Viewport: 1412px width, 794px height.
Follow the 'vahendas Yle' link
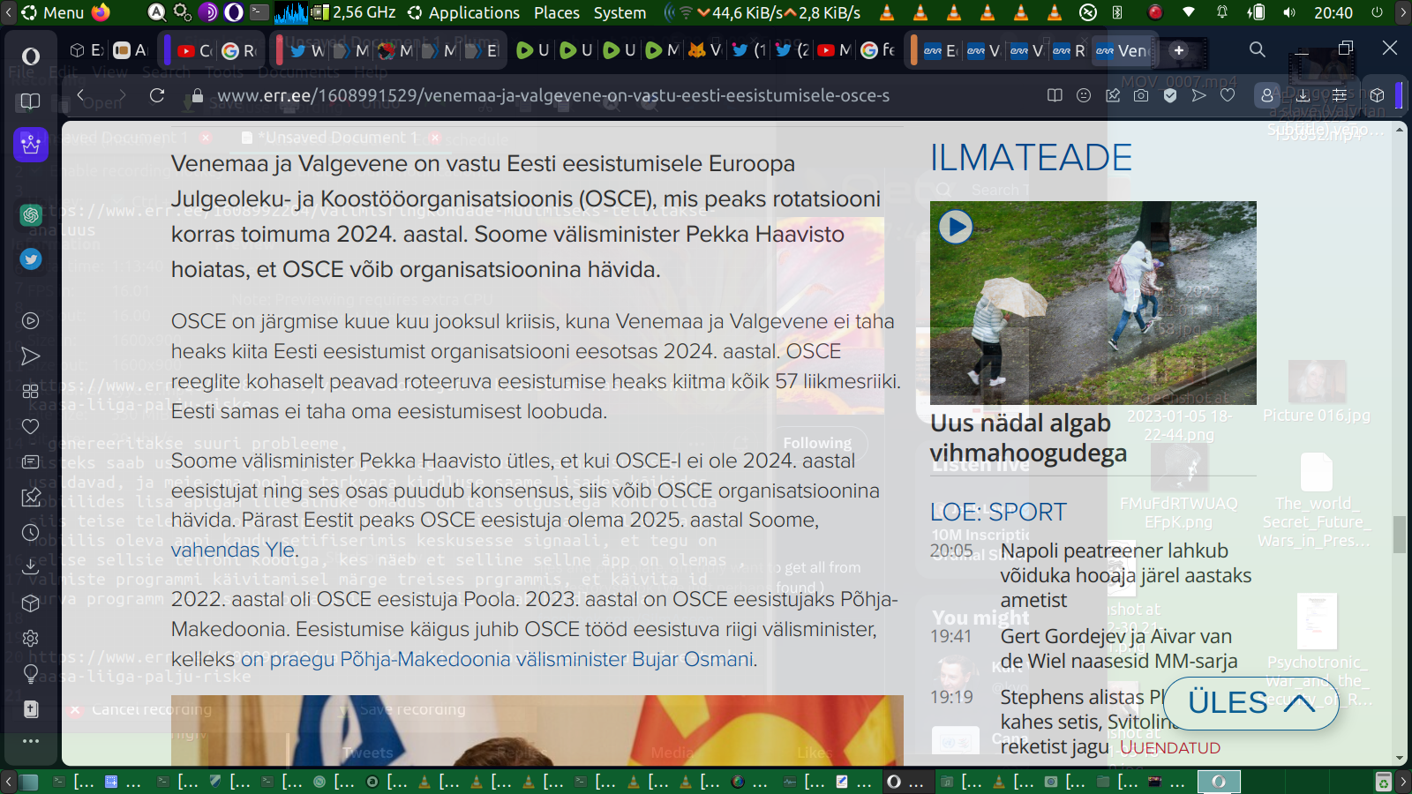pos(233,550)
